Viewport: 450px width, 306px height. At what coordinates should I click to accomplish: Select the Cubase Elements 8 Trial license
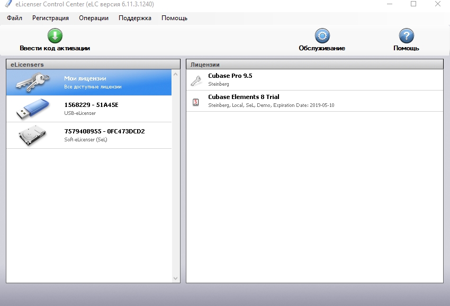click(314, 101)
